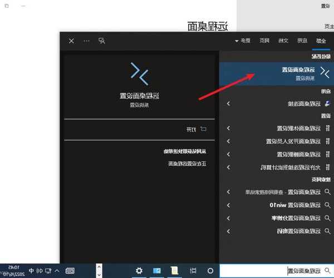The height and width of the screenshot is (278, 334).
Task: Switch to the 文档 tab
Action: coord(282,41)
